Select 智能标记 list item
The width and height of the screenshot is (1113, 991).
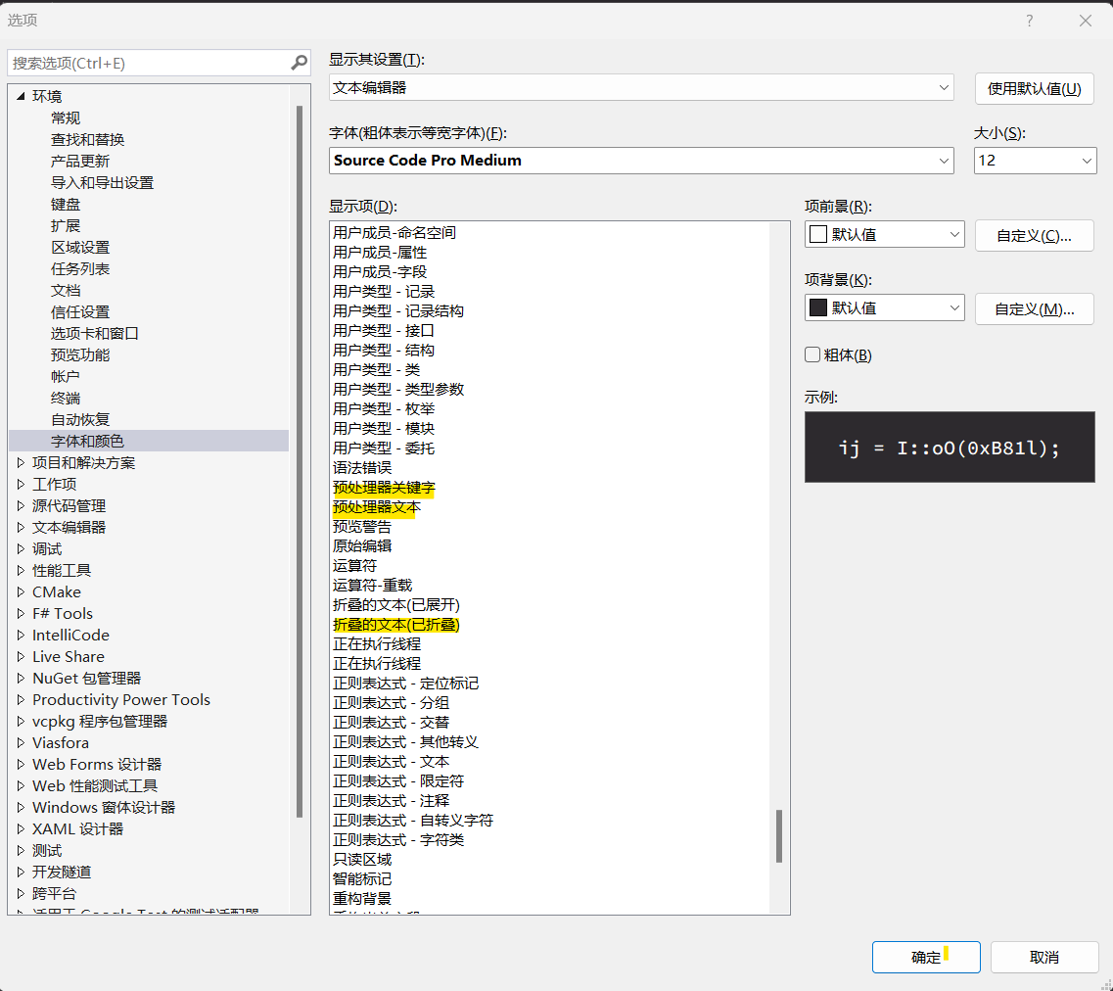point(362,878)
